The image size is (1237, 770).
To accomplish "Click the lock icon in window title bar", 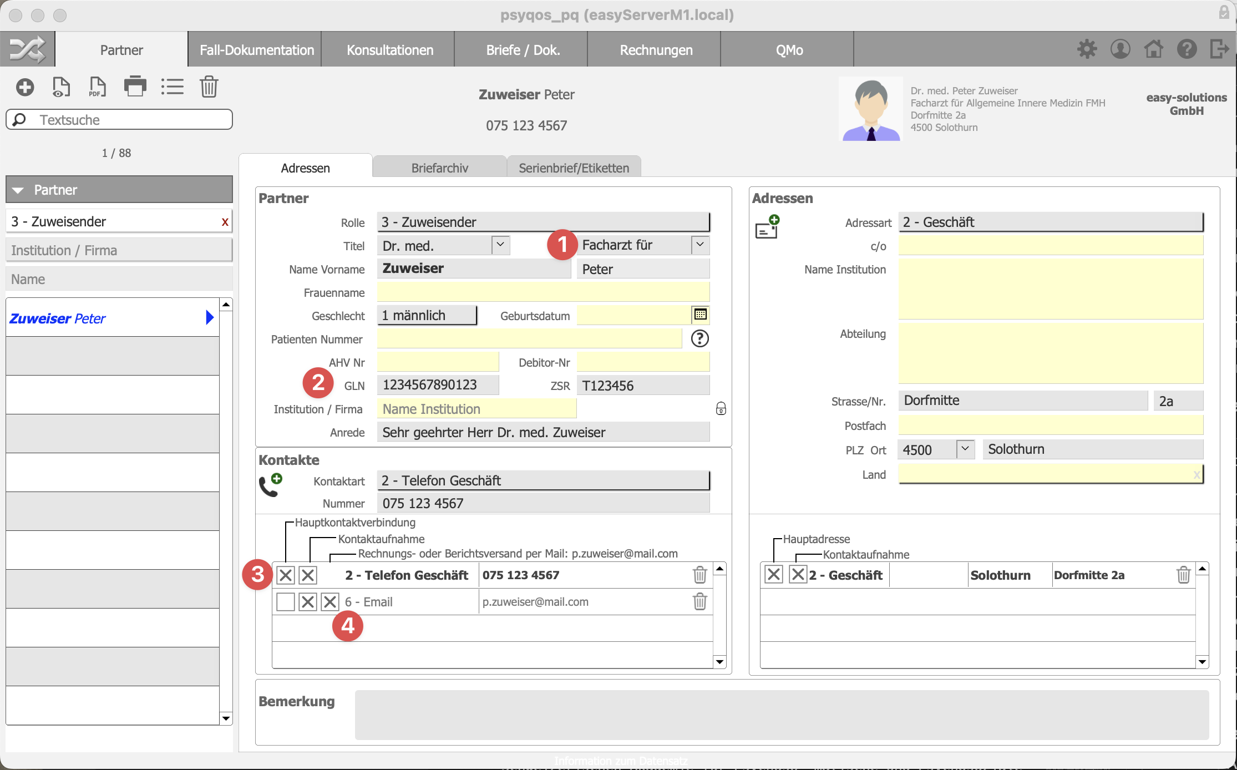I will (x=1224, y=12).
